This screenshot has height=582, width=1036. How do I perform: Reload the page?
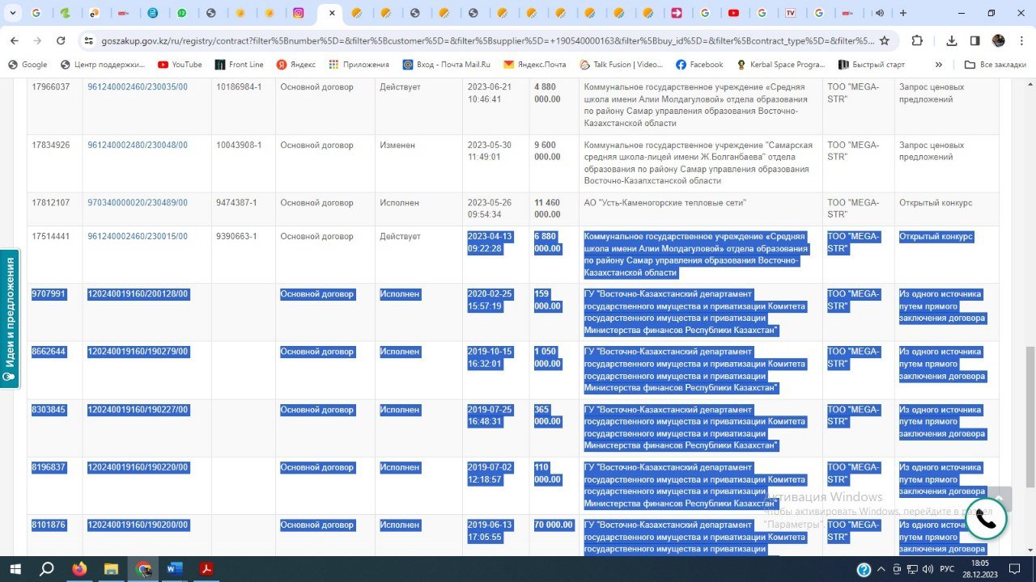point(61,40)
